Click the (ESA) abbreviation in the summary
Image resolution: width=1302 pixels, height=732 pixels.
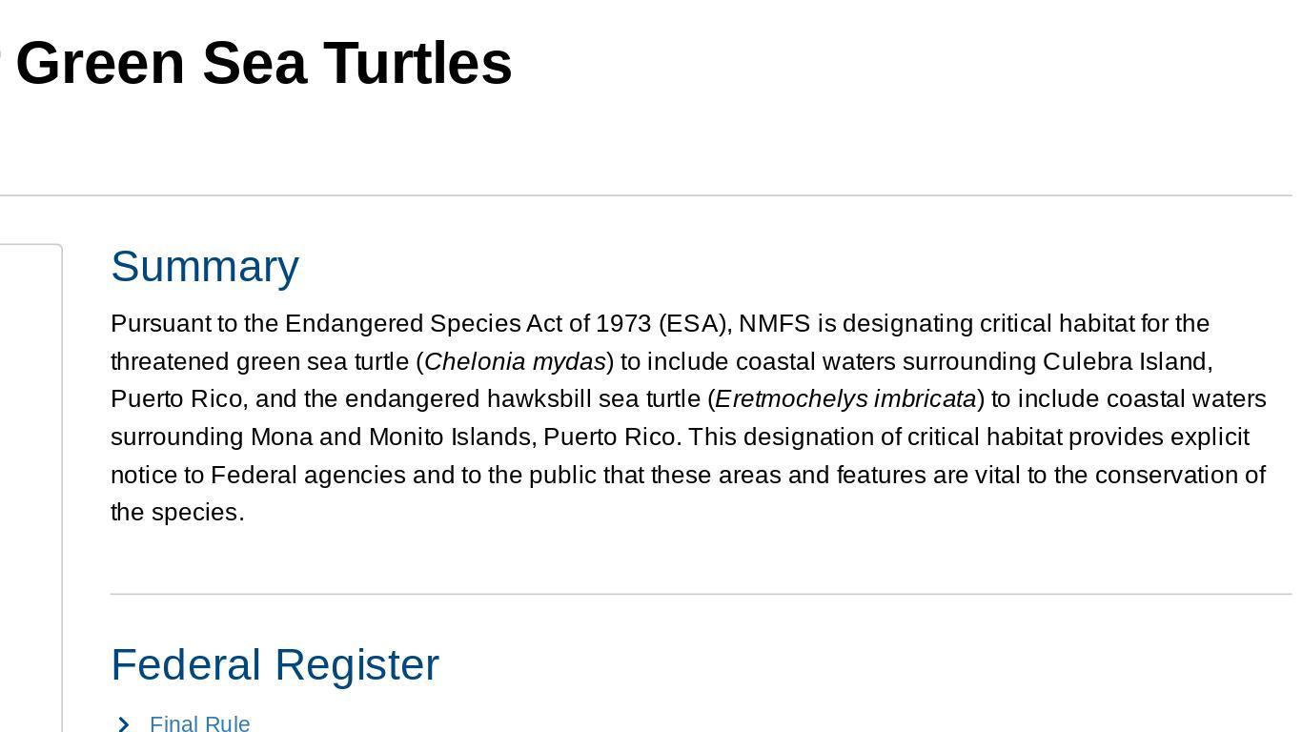[x=694, y=324]
